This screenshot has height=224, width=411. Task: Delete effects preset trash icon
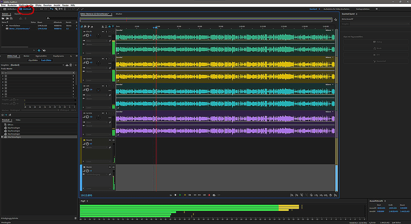[71, 65]
